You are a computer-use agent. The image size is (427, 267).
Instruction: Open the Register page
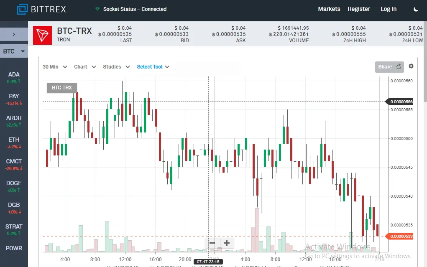[x=359, y=9]
